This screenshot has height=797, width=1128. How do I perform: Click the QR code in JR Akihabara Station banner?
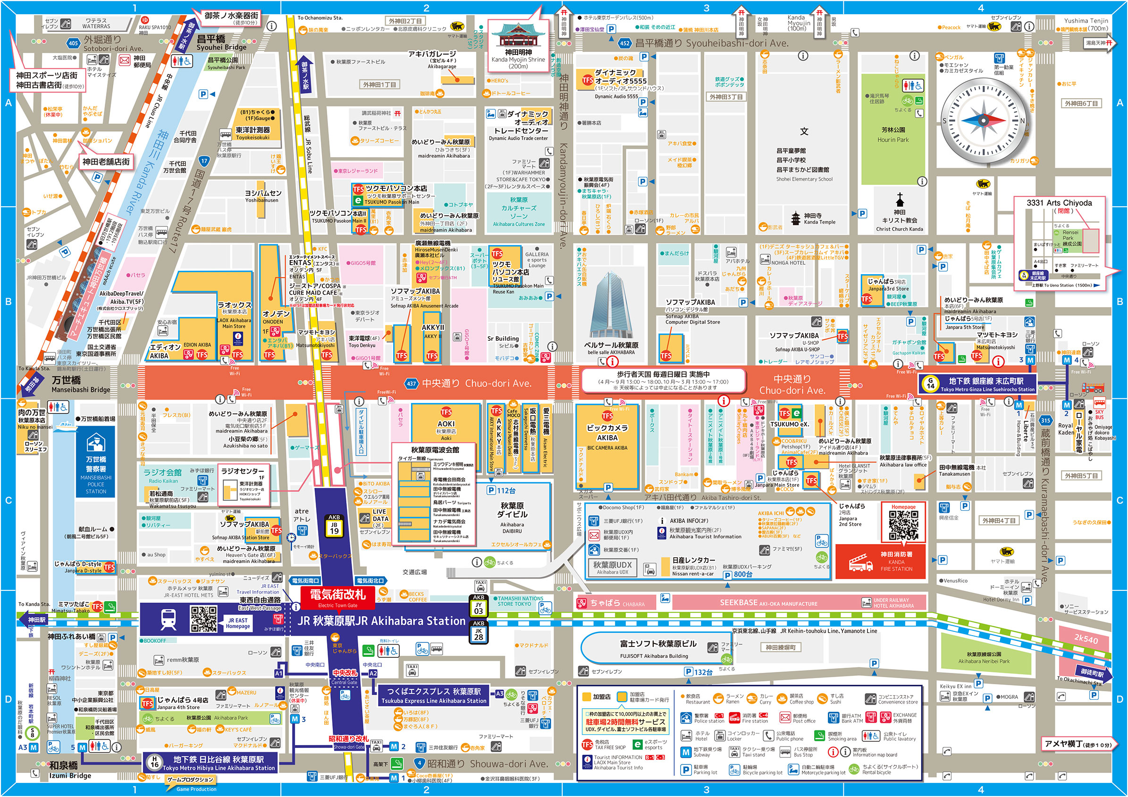point(204,619)
